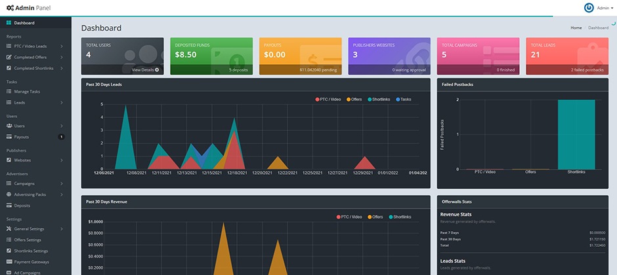Toggle PTC / Video series in Revenue chart legend

[349, 217]
